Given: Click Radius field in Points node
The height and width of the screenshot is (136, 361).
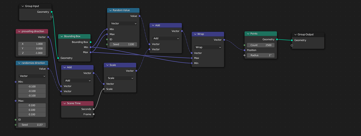Looking at the screenshot, I should pos(261,55).
